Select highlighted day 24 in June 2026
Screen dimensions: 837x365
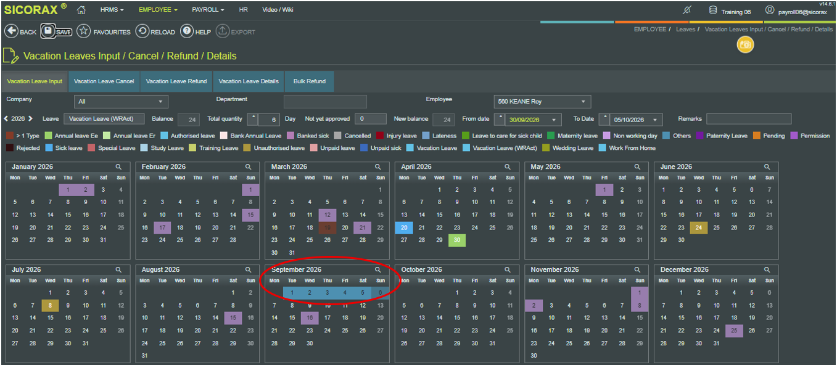click(x=699, y=228)
